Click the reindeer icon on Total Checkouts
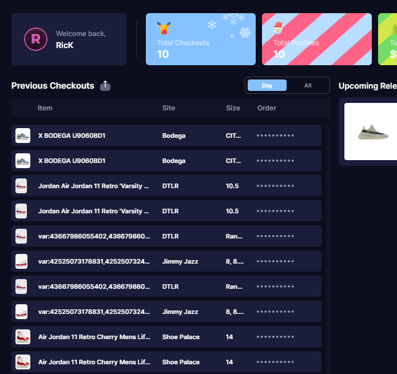397x374 pixels. (x=164, y=28)
